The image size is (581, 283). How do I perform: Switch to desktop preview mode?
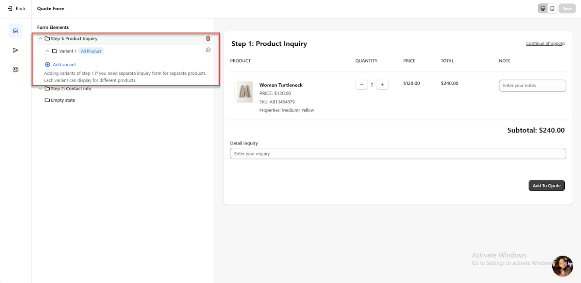point(543,9)
